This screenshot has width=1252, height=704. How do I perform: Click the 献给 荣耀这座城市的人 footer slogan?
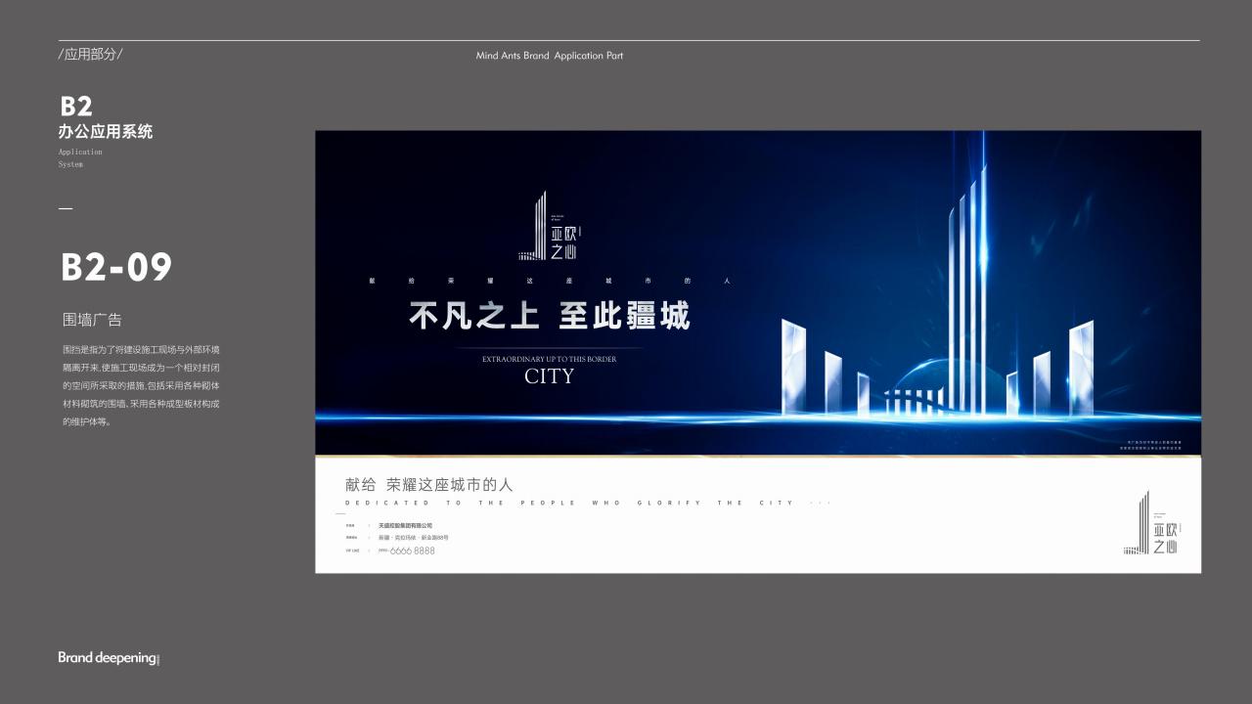pos(428,485)
